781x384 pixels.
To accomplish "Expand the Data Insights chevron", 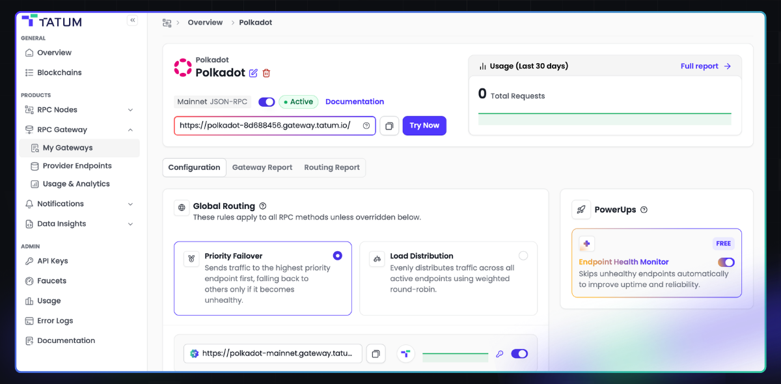I will click(130, 224).
